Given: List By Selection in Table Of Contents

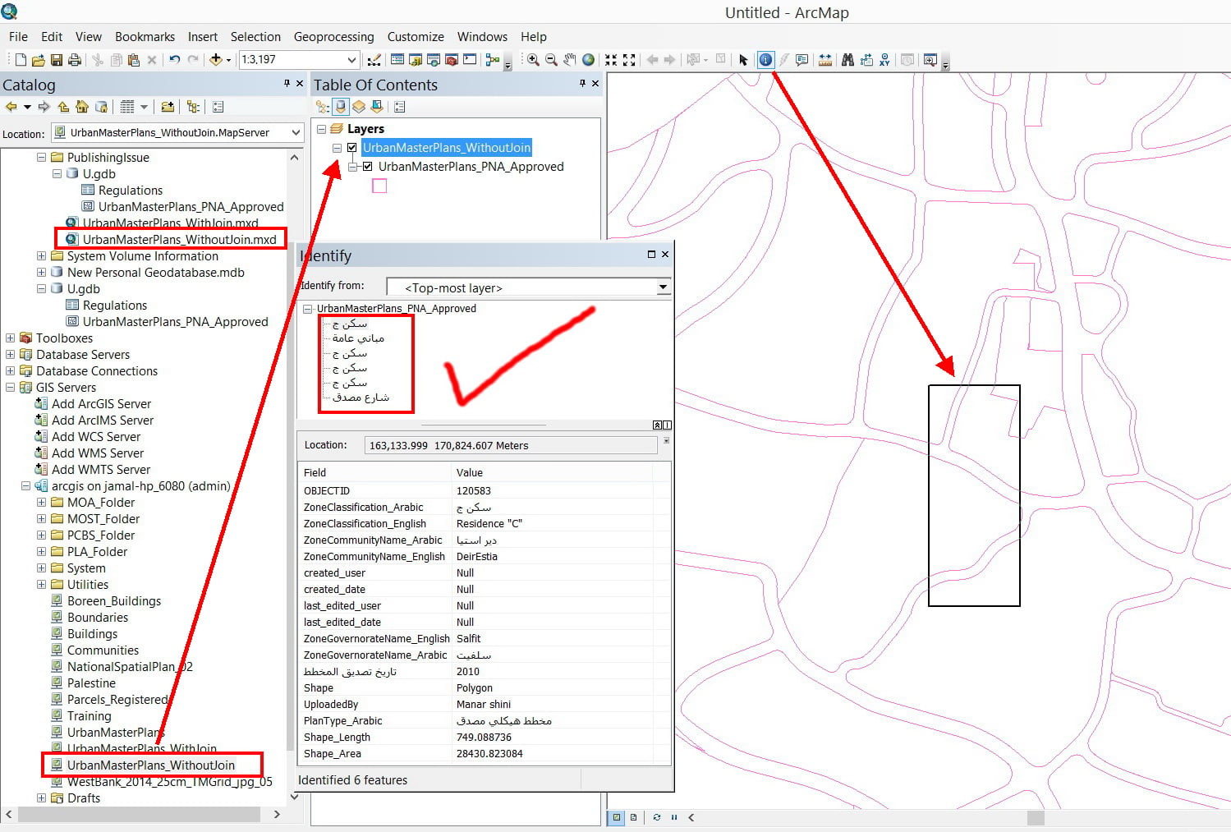Looking at the screenshot, I should [x=377, y=107].
